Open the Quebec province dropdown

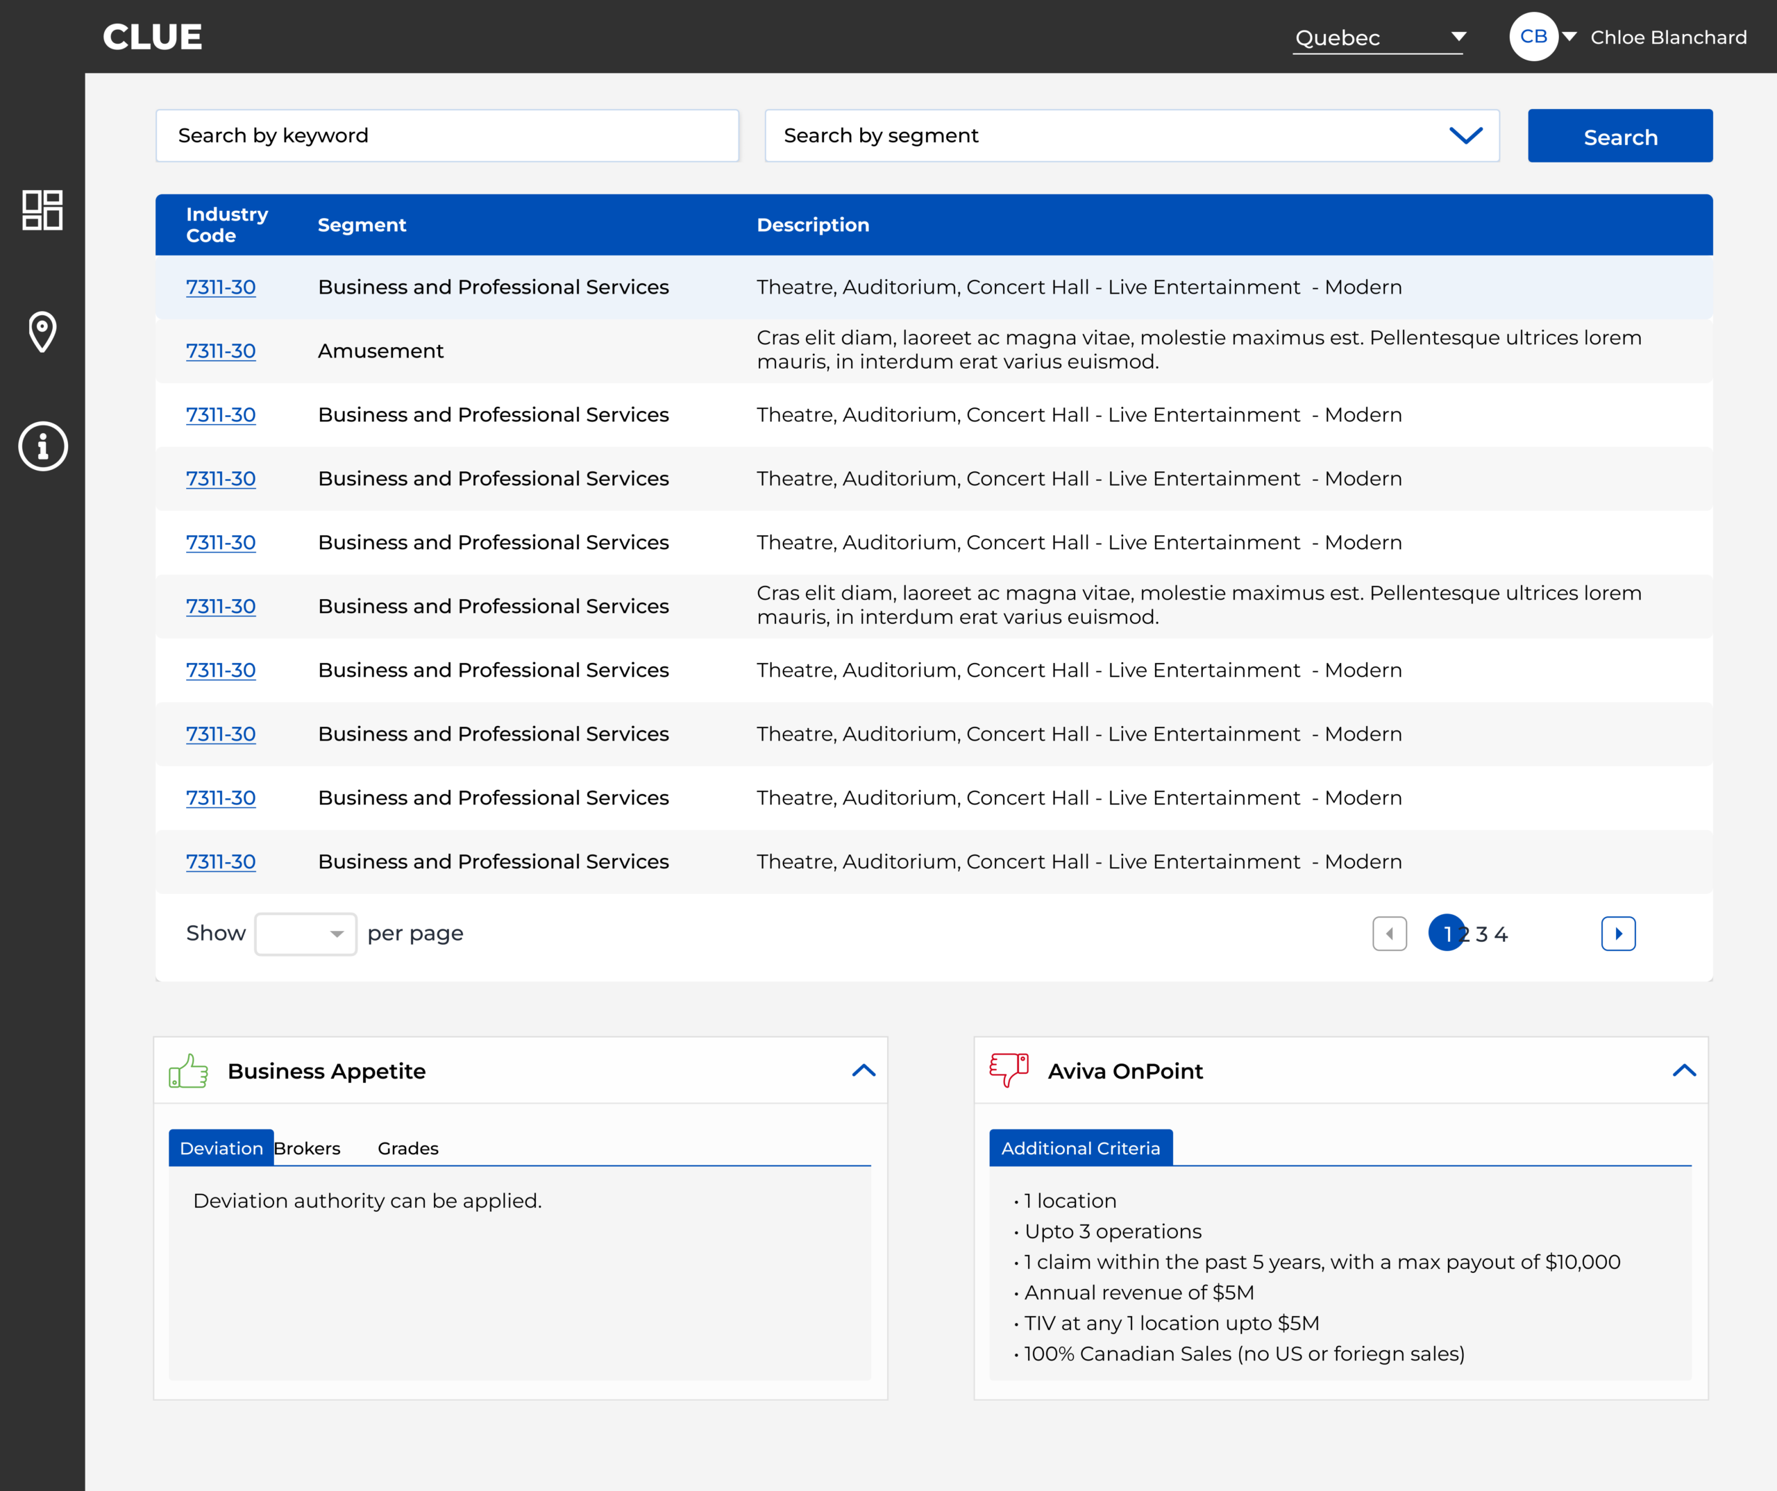pos(1379,38)
